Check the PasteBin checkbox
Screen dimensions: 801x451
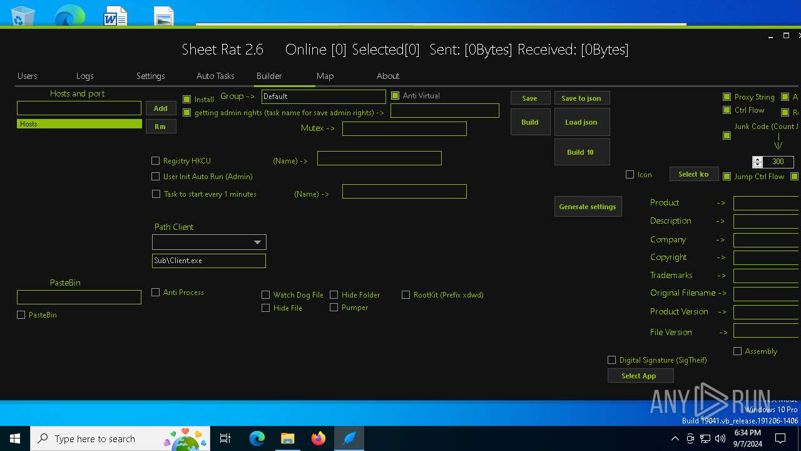point(21,315)
